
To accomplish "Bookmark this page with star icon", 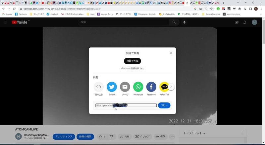I will pyautogui.click(x=211, y=9).
